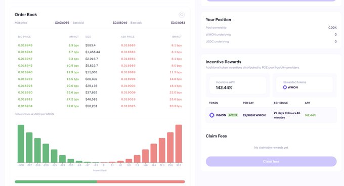Click the size value $58,201

91,106
